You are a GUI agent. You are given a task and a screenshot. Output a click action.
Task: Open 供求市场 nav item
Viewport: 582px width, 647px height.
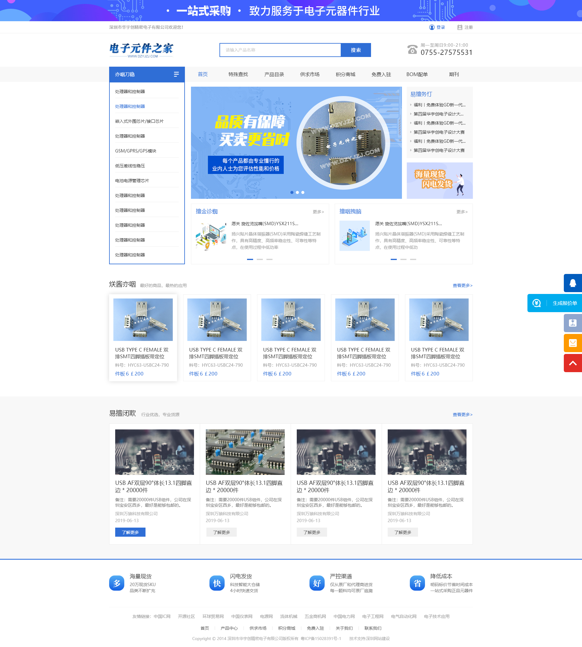point(309,74)
